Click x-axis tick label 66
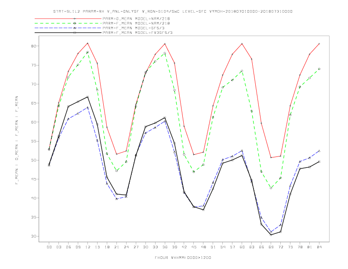 (261, 247)
